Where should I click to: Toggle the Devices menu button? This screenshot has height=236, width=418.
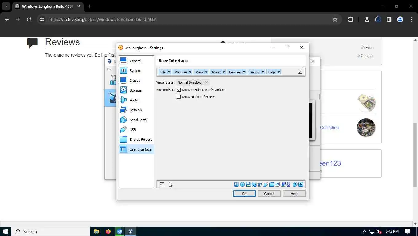point(235,72)
